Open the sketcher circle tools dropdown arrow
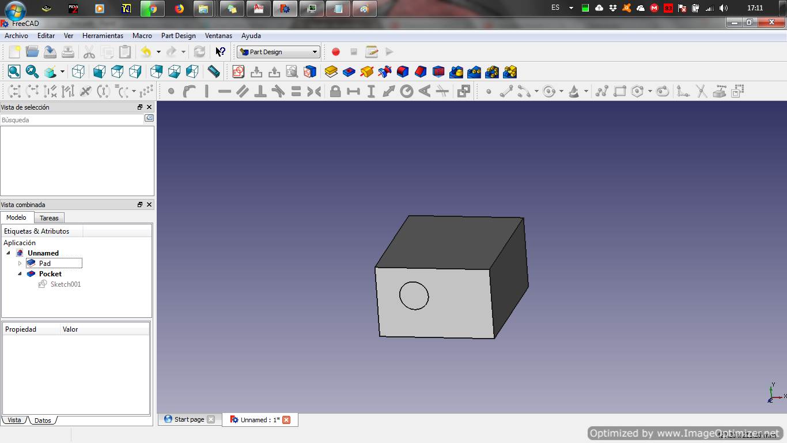 (x=561, y=91)
